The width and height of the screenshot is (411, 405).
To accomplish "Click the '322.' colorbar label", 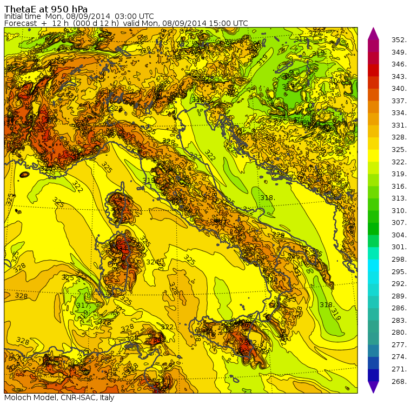I will click(x=399, y=162).
